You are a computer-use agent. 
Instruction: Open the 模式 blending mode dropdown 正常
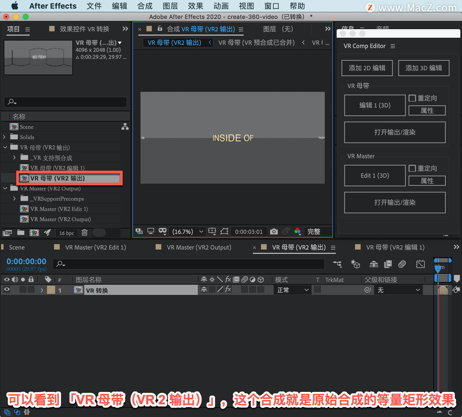(x=292, y=290)
